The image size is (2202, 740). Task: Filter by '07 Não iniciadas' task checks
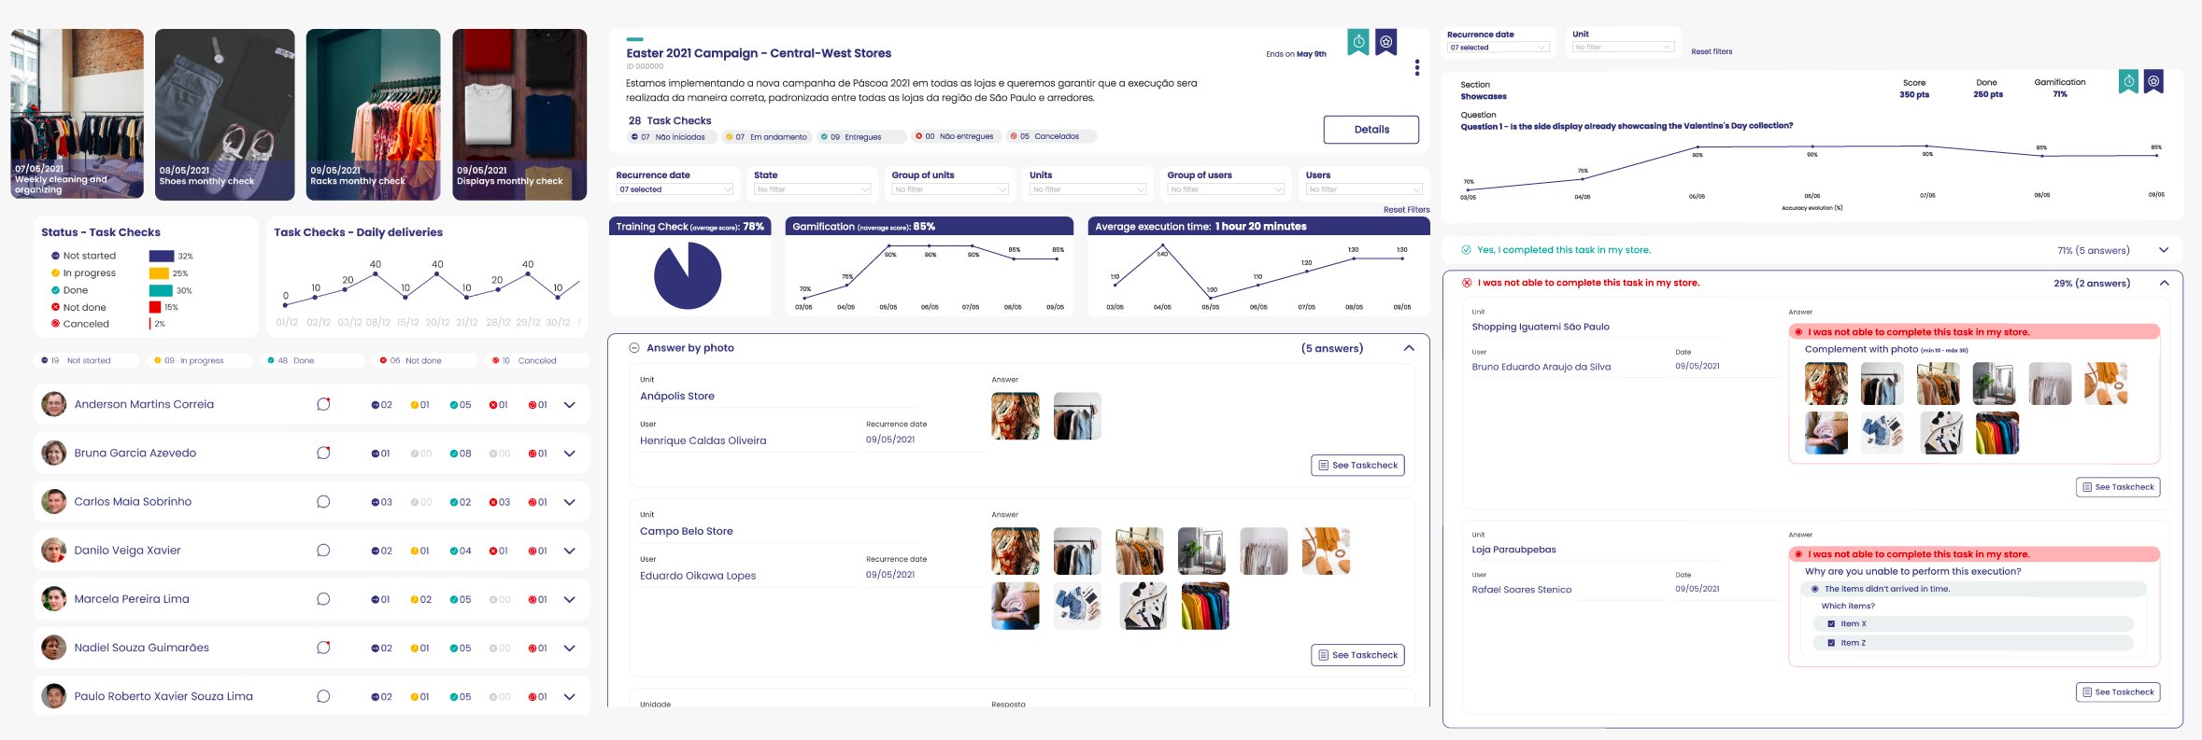(x=672, y=137)
